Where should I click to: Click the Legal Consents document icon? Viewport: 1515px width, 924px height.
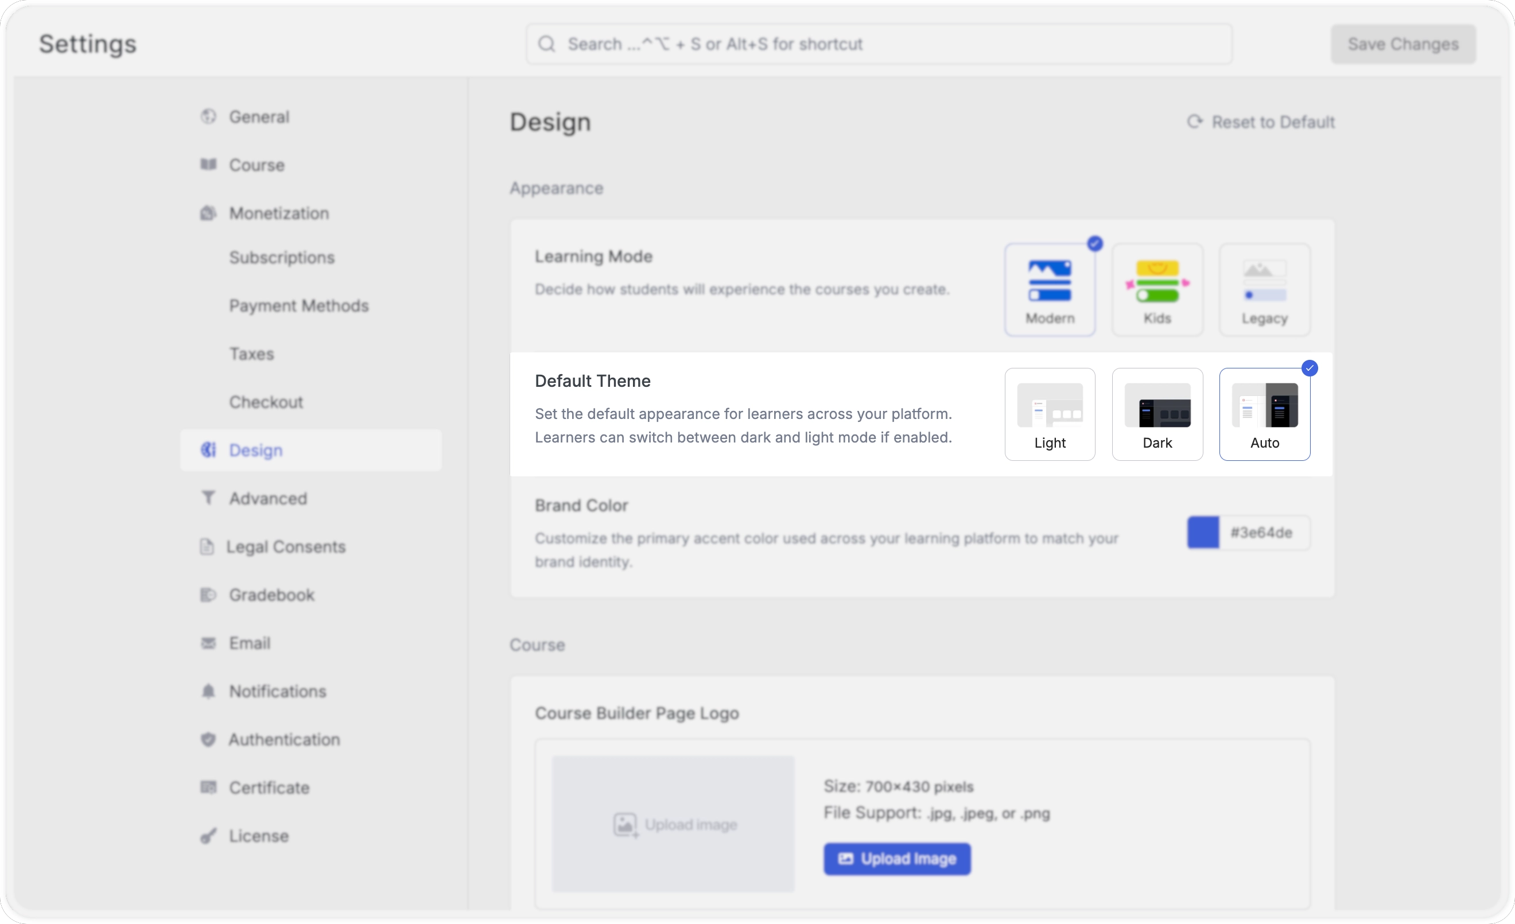[x=207, y=546]
